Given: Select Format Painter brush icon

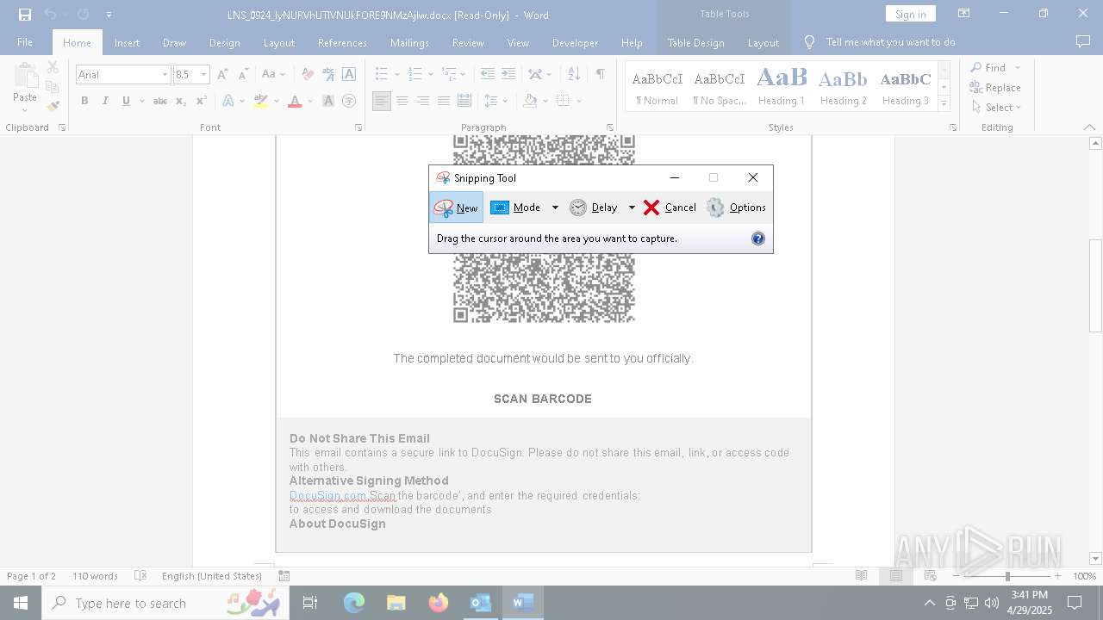Looking at the screenshot, I should [53, 107].
